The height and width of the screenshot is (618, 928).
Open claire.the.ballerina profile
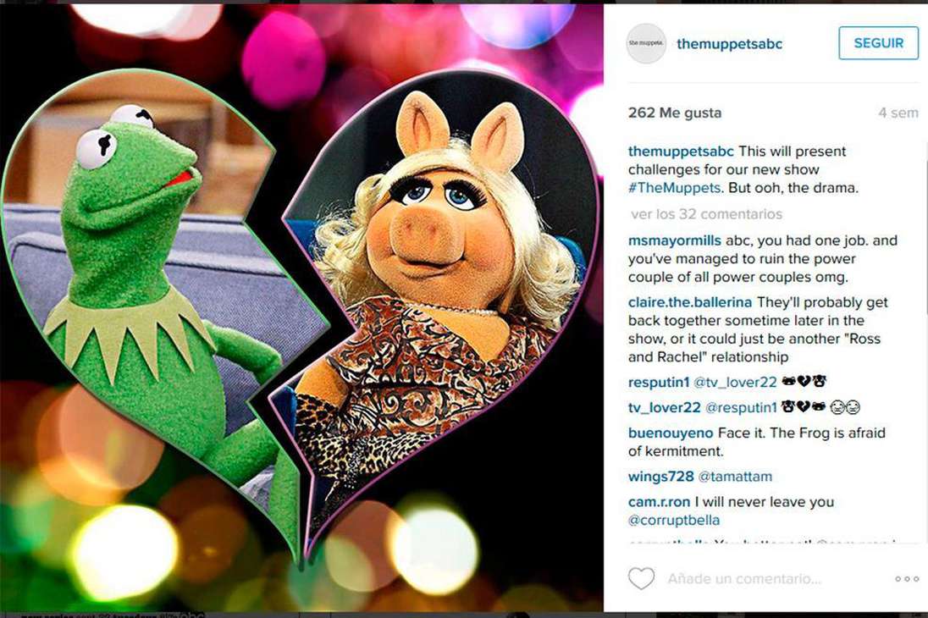(690, 302)
